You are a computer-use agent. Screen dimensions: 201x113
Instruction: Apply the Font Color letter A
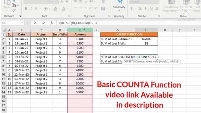click(64, 9)
